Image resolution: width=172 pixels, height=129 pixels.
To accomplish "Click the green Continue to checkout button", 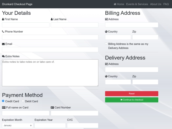I will pos(132,100).
